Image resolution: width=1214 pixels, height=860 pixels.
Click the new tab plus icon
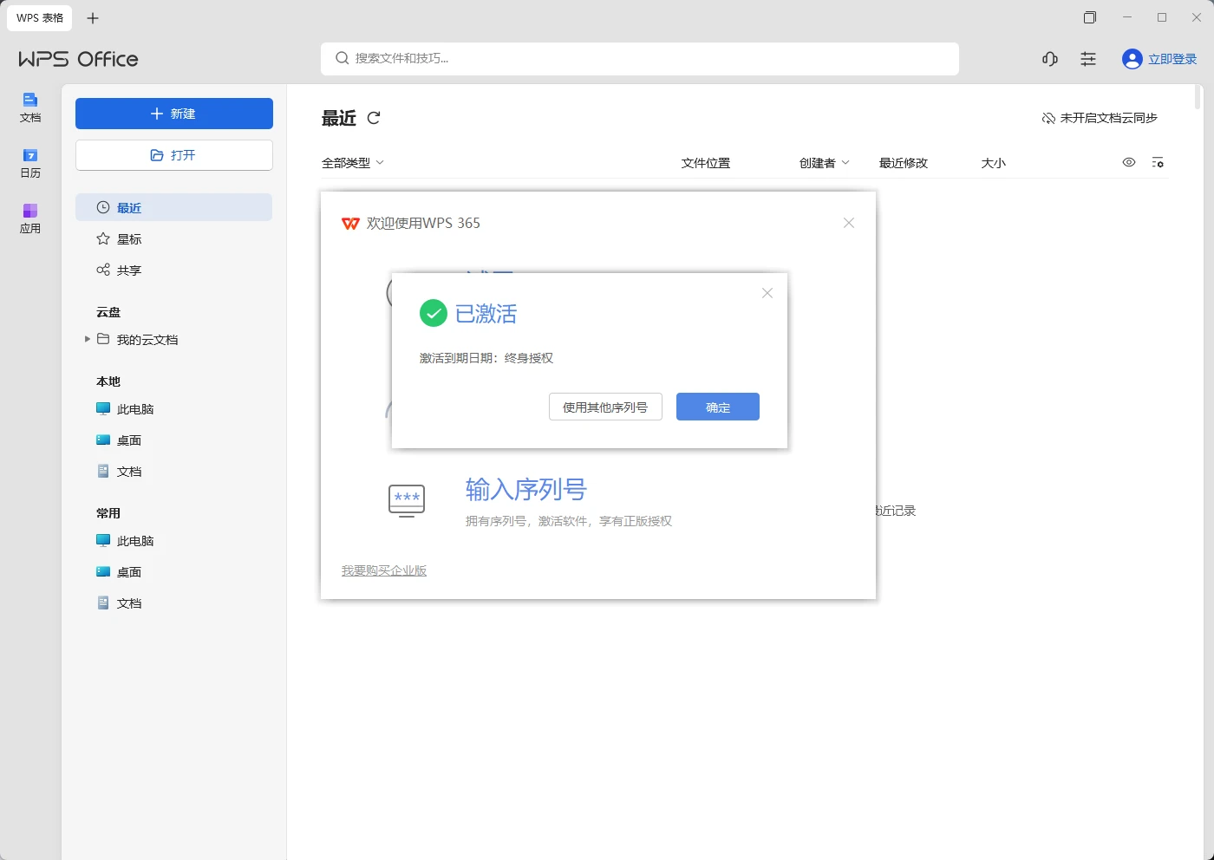coord(93,18)
